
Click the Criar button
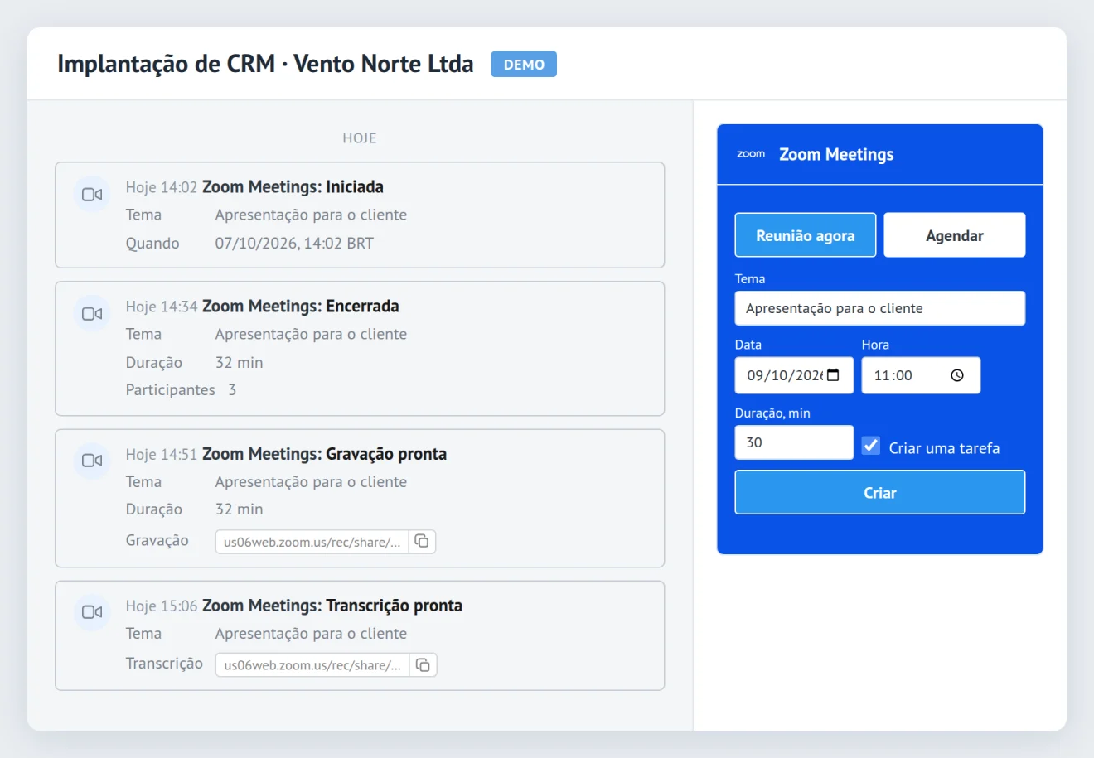pyautogui.click(x=880, y=492)
